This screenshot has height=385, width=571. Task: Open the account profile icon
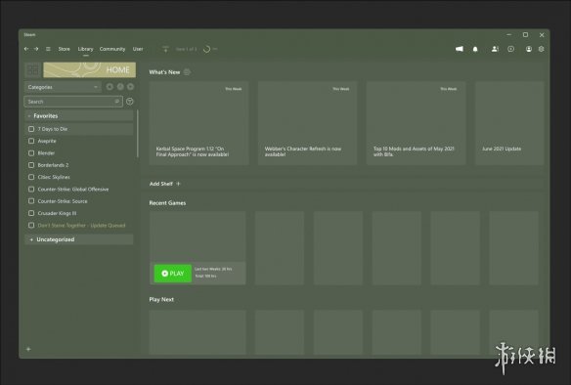(x=529, y=49)
